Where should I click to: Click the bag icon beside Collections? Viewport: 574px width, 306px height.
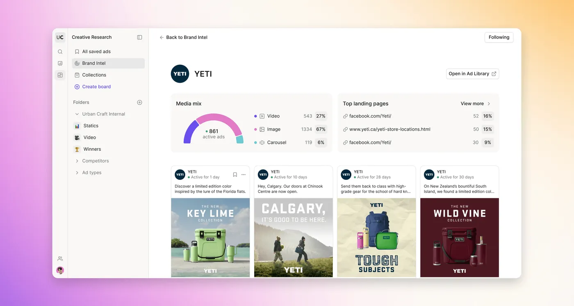(x=77, y=75)
